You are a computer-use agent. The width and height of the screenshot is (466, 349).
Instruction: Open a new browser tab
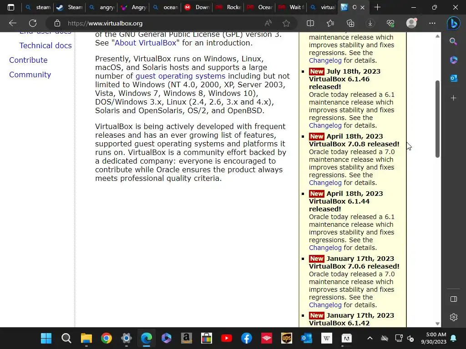click(x=377, y=7)
